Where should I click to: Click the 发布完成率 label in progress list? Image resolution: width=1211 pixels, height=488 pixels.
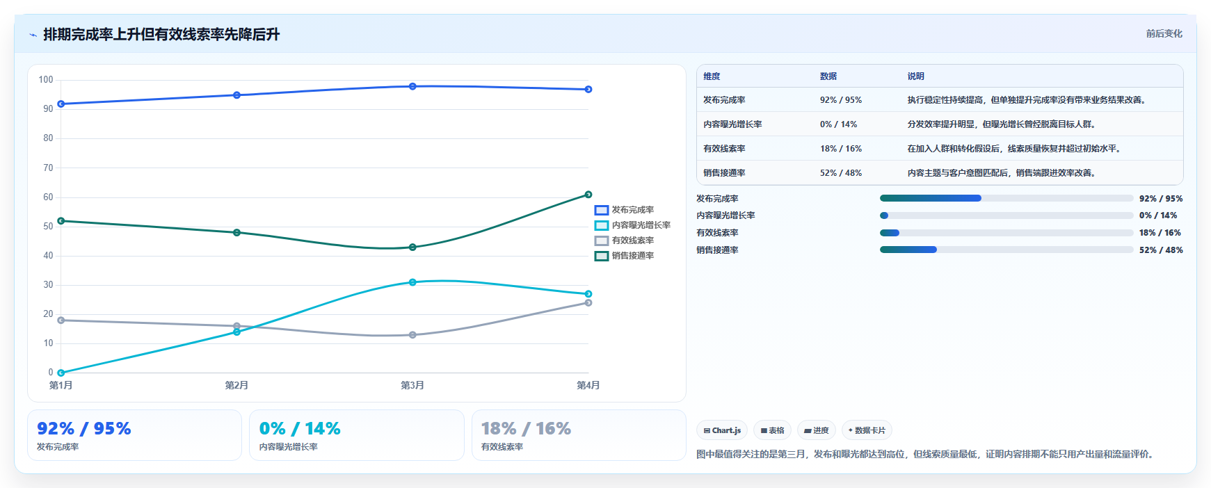tap(717, 199)
